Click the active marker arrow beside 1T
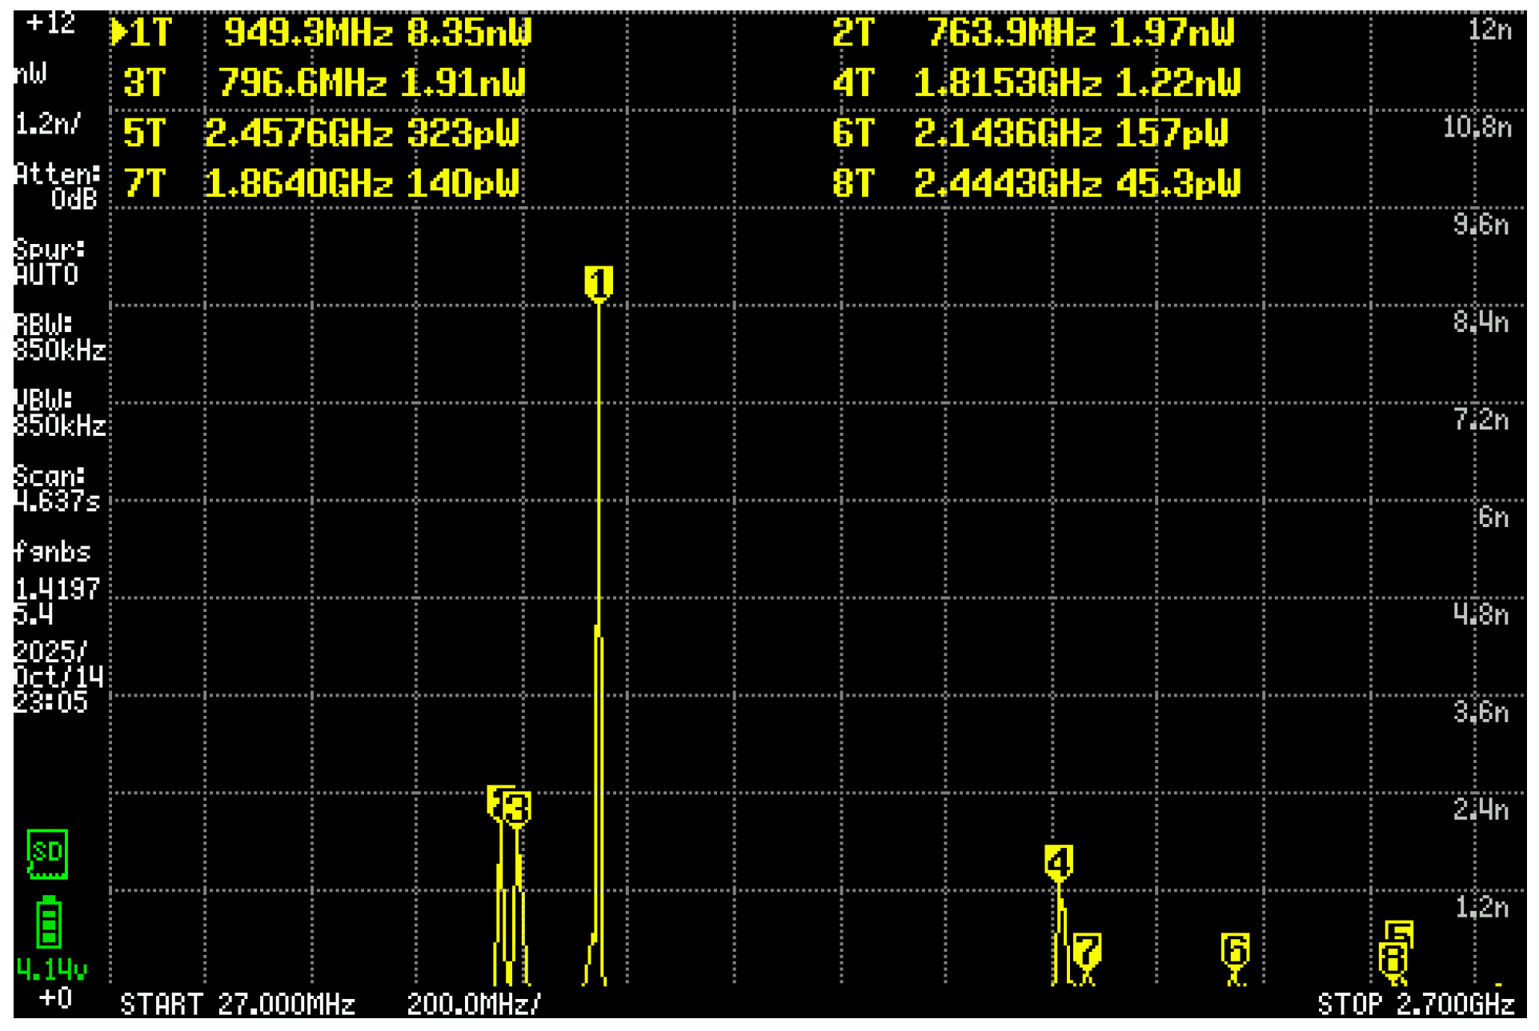This screenshot has height=1031, width=1539. [118, 32]
